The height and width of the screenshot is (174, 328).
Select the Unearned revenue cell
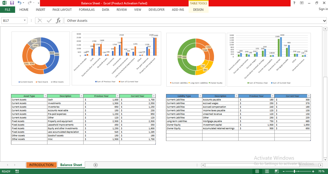[x=220, y=114]
